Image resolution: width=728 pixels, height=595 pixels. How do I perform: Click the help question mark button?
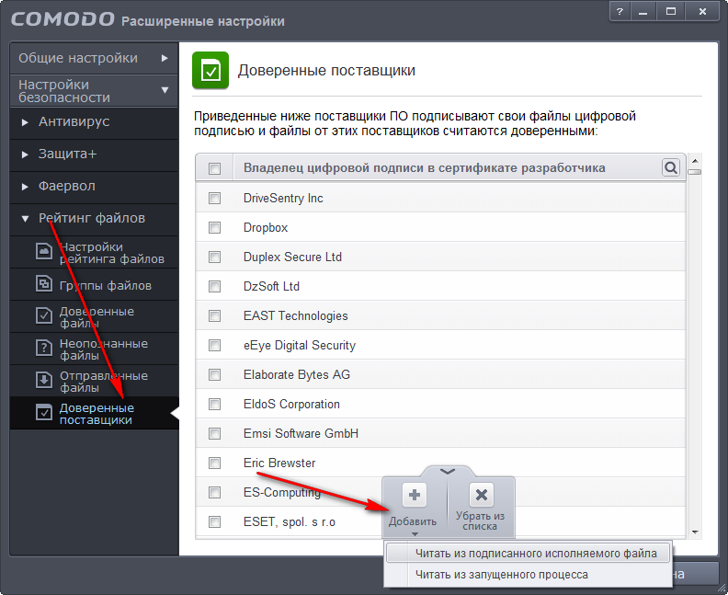620,12
